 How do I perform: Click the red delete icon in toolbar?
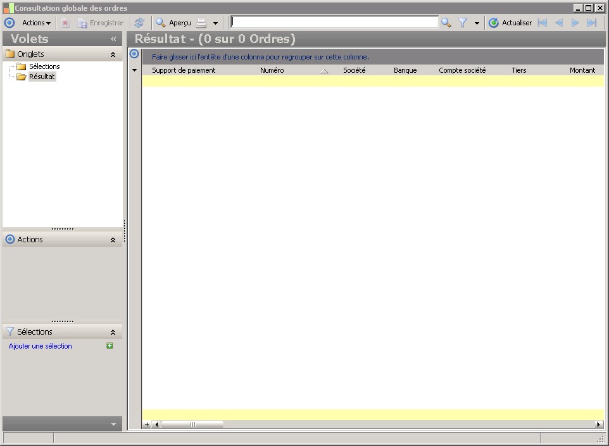(x=65, y=23)
